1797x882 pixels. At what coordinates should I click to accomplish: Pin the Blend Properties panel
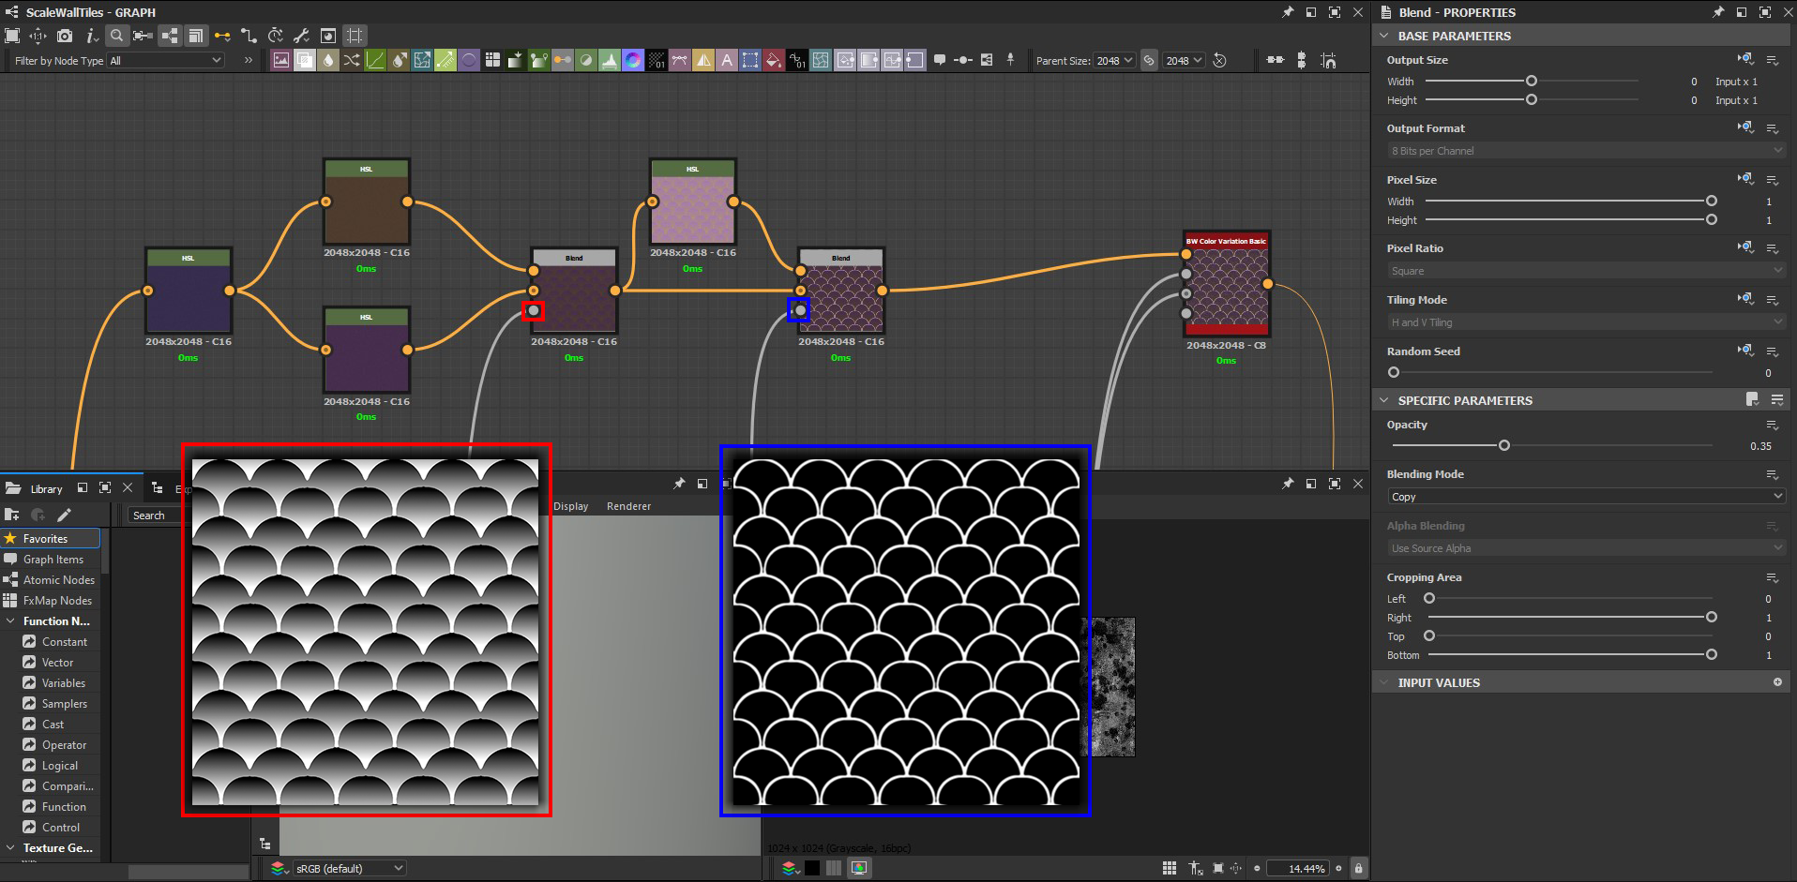click(1719, 12)
